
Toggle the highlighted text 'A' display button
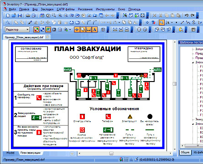[94, 30]
